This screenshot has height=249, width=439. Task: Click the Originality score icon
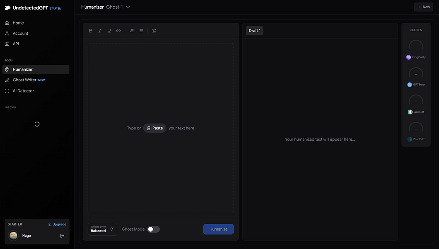pos(408,57)
